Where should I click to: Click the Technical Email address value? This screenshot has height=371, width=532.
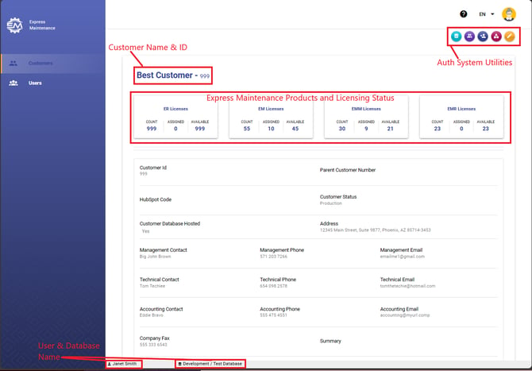click(407, 286)
